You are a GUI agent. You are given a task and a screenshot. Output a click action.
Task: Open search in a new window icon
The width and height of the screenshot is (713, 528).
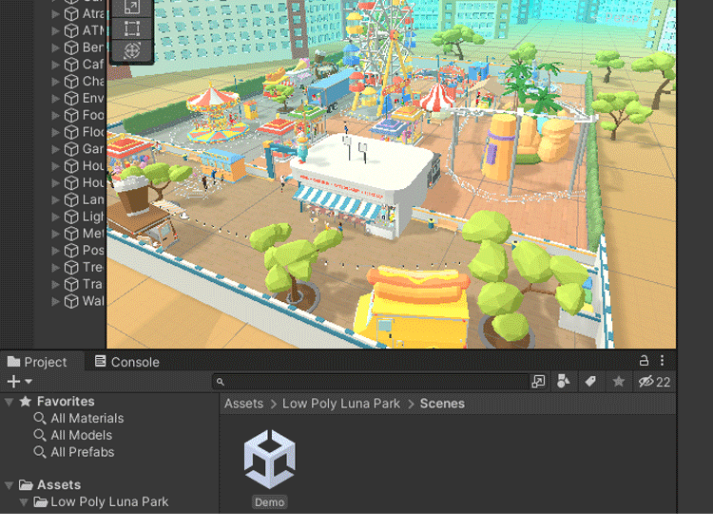[x=539, y=382]
